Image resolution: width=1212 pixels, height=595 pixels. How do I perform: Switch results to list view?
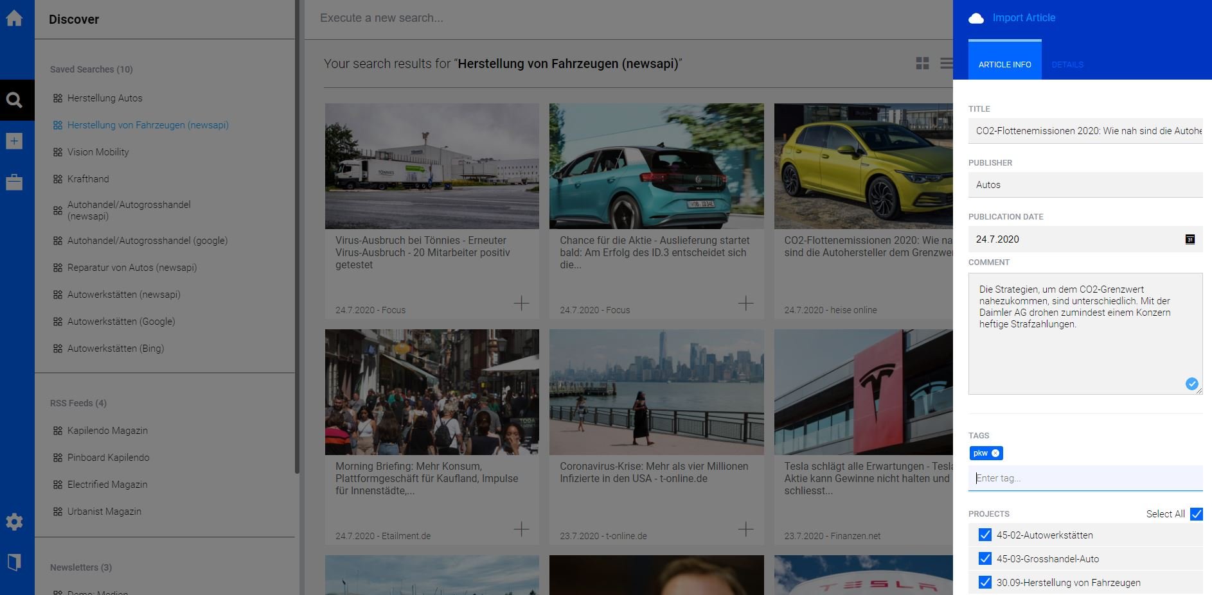946,63
